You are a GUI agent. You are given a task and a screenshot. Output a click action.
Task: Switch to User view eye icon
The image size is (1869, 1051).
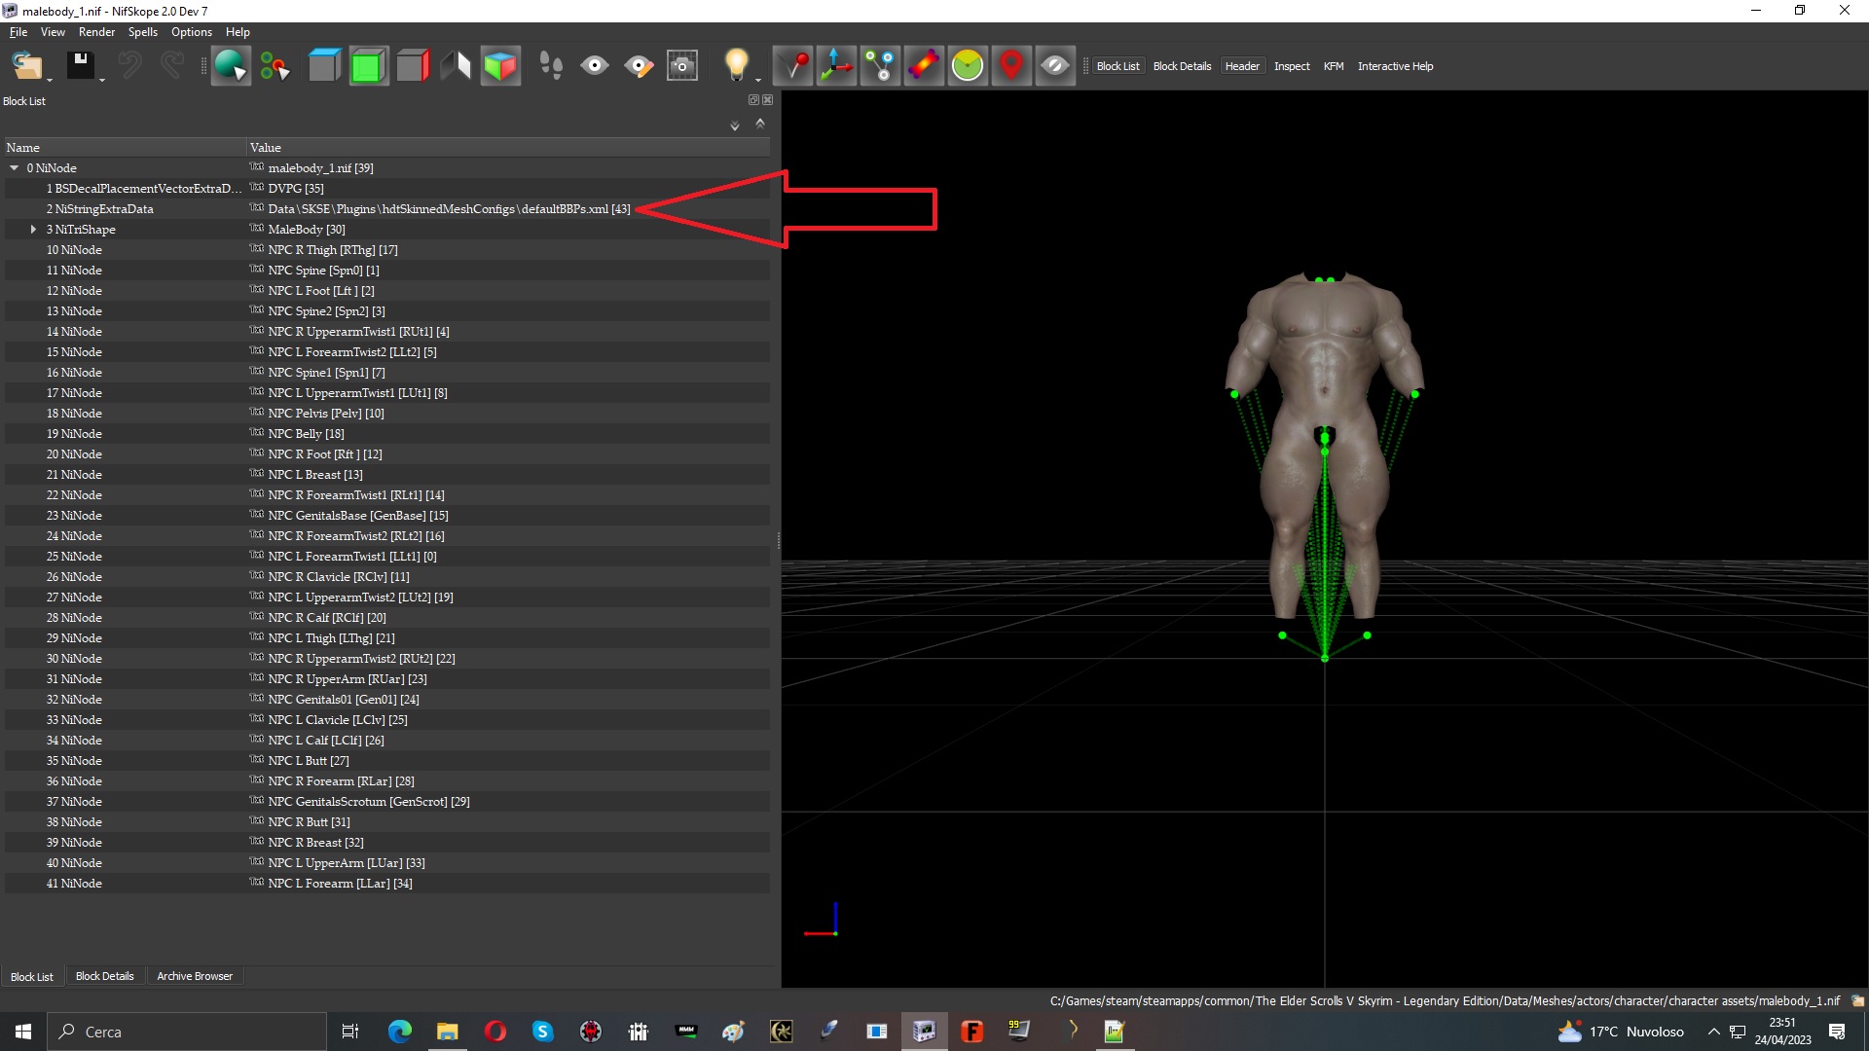tap(595, 66)
